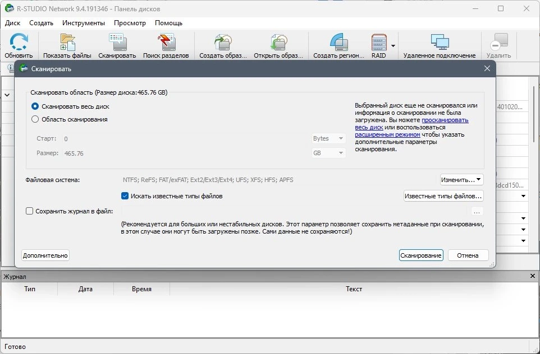Viewport: 540px width, 354px height.
Task: Open the Просмотр menu
Action: 130,23
